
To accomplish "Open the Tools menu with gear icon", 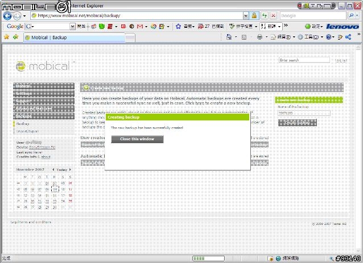I will click(310, 37).
